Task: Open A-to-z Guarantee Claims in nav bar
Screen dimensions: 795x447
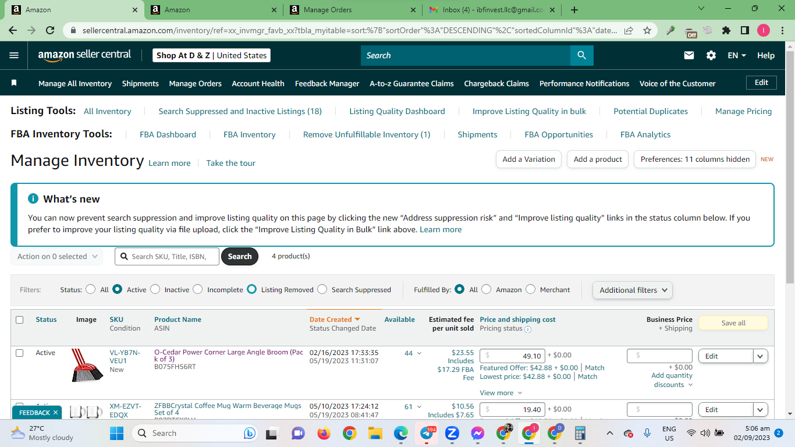Action: click(x=411, y=83)
